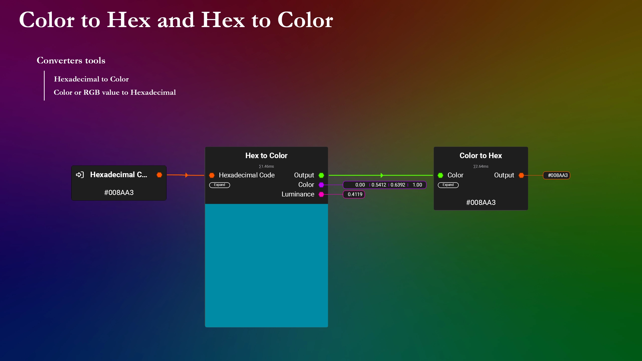The height and width of the screenshot is (361, 642).
Task: Click the orange Hexadecimal Code input port
Action: point(212,175)
